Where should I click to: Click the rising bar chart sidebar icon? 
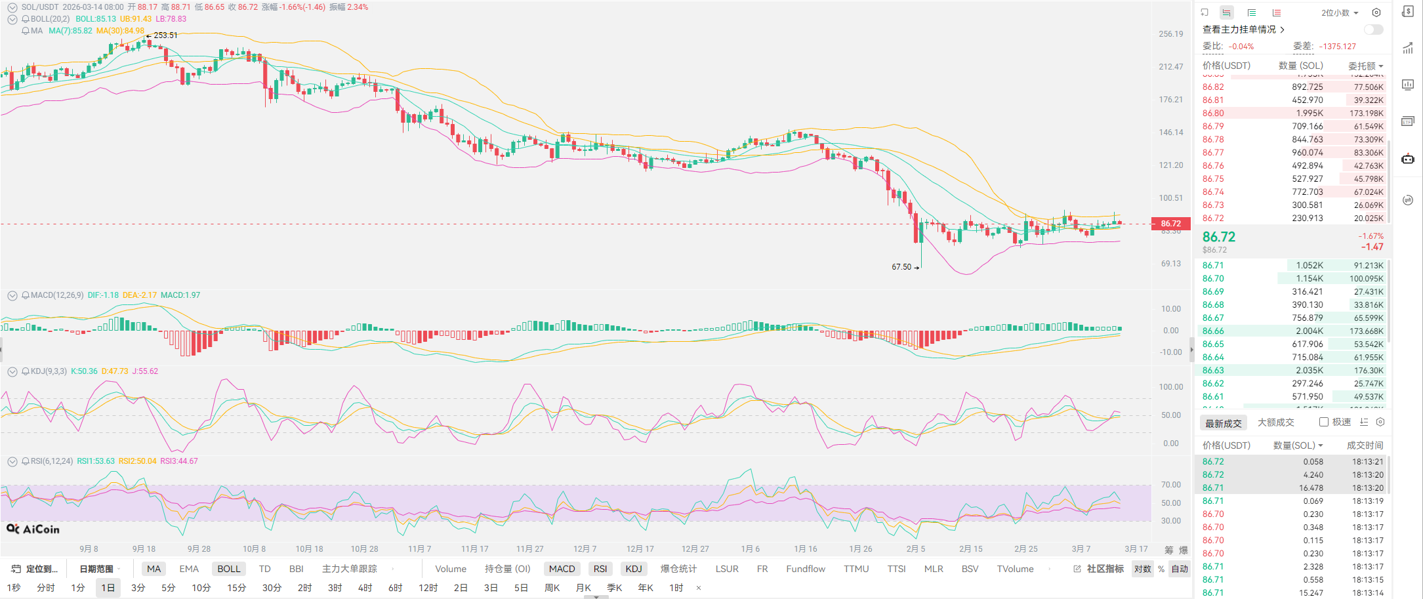tap(1408, 48)
